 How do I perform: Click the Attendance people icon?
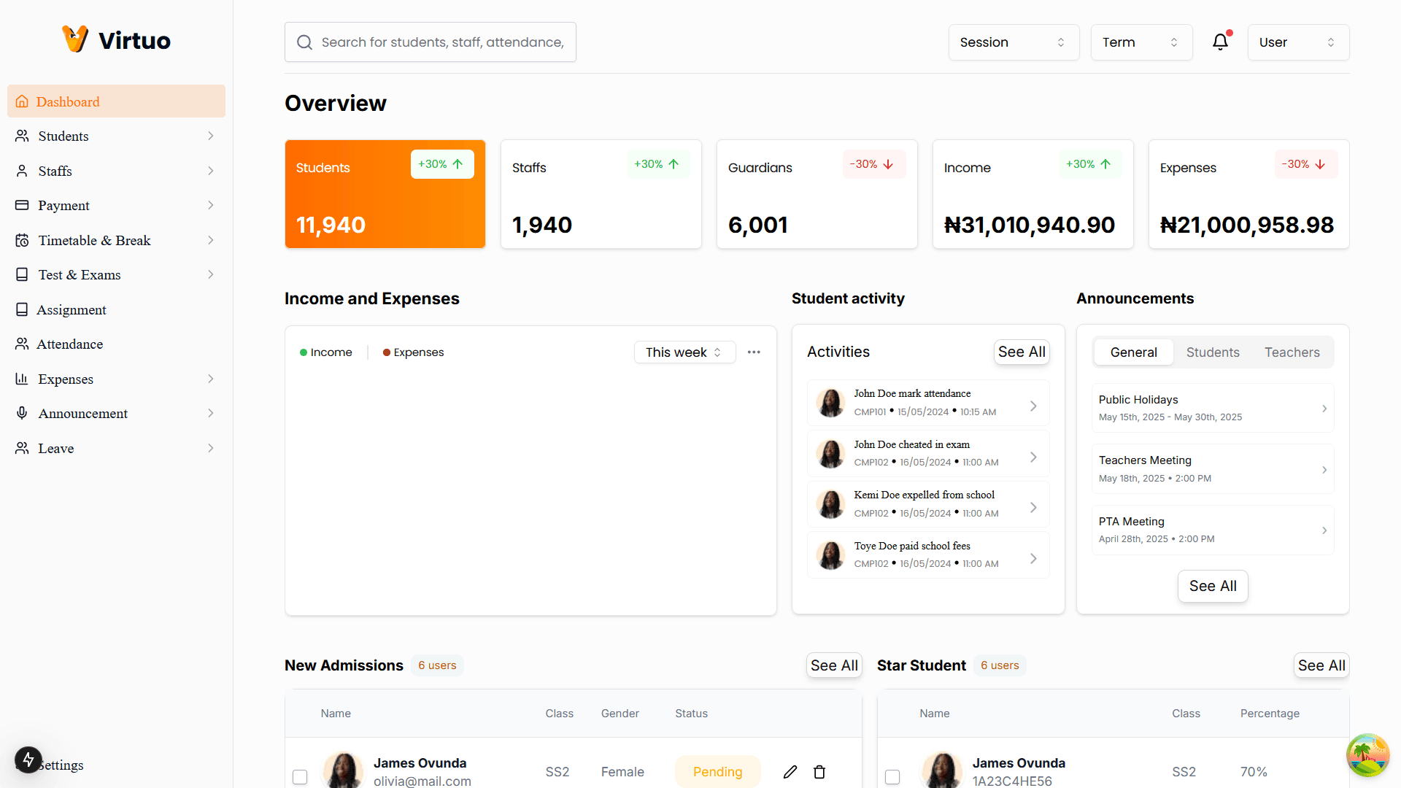[22, 344]
